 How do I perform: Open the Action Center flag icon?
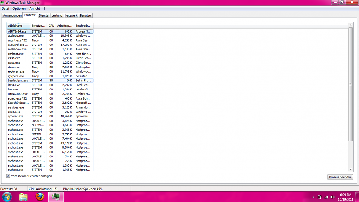pyautogui.click(x=320, y=197)
